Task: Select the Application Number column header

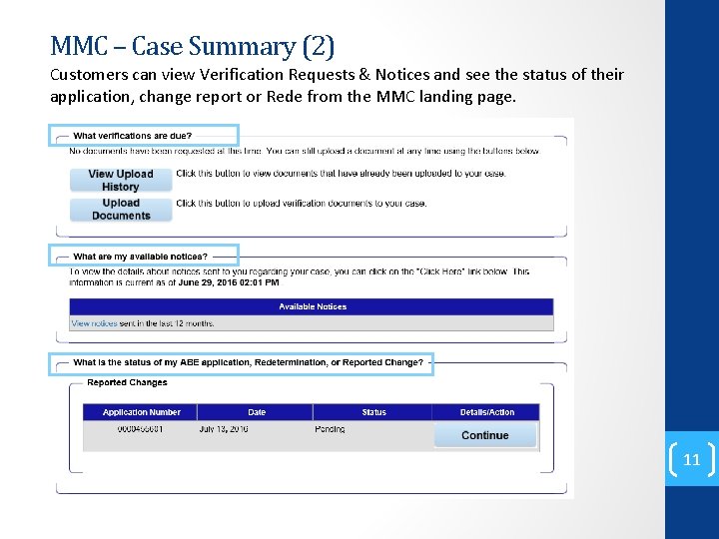Action: (x=141, y=412)
